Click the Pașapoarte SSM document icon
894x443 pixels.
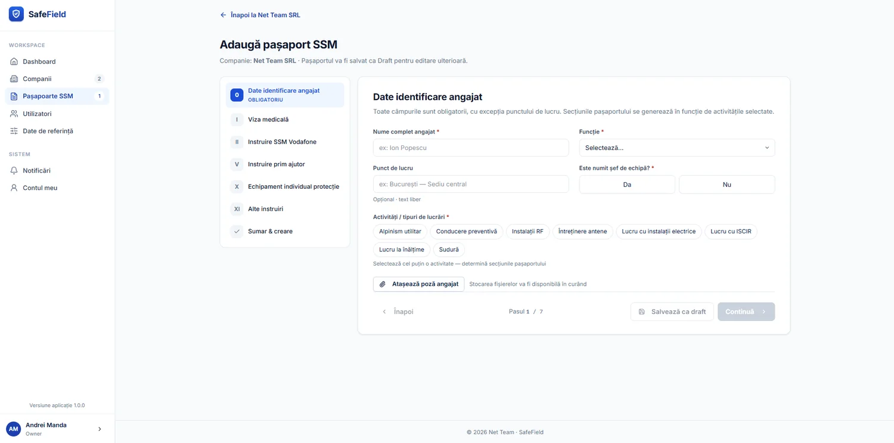14,96
